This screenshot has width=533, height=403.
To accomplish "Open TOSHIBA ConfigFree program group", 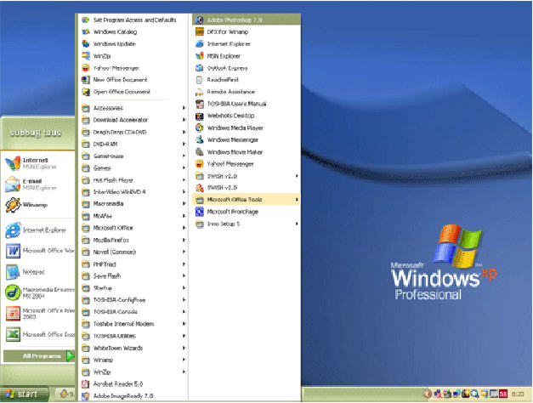I will point(133,300).
